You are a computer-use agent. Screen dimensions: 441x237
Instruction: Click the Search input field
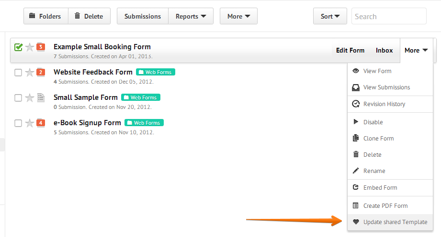coord(388,16)
